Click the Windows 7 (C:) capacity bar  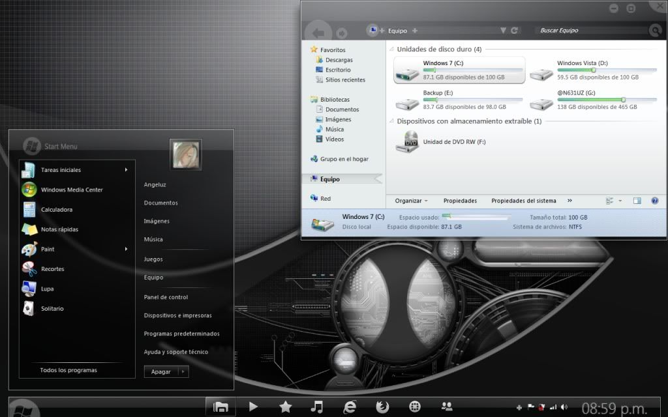[x=473, y=70]
